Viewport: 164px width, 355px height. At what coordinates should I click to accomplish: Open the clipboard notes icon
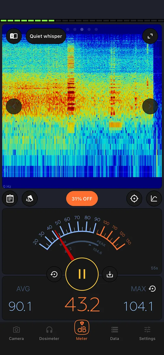coord(10,199)
